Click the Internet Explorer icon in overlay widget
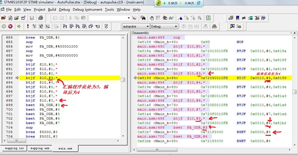 tap(198, 3)
